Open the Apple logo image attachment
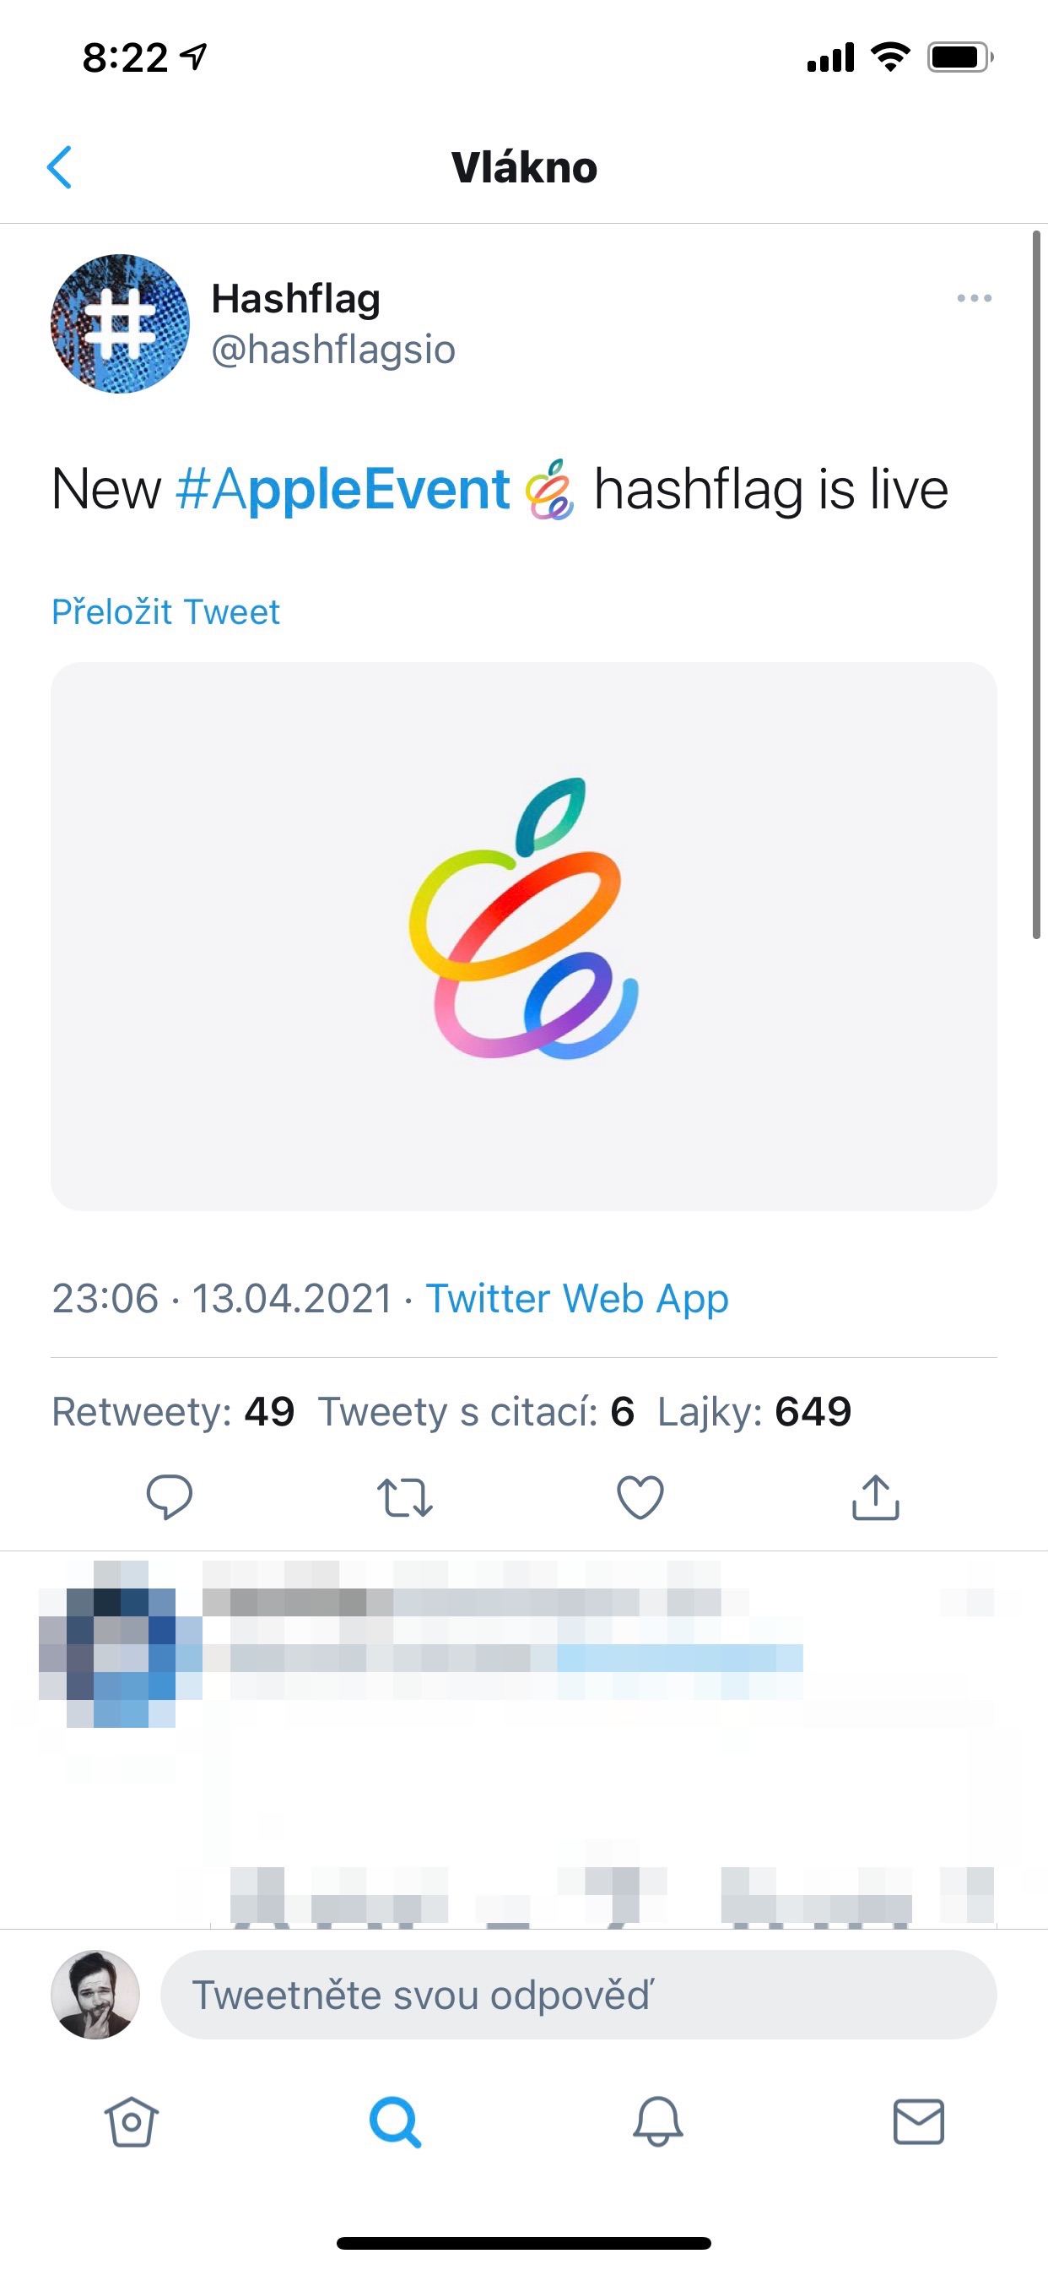The width and height of the screenshot is (1048, 2270). pos(523,936)
